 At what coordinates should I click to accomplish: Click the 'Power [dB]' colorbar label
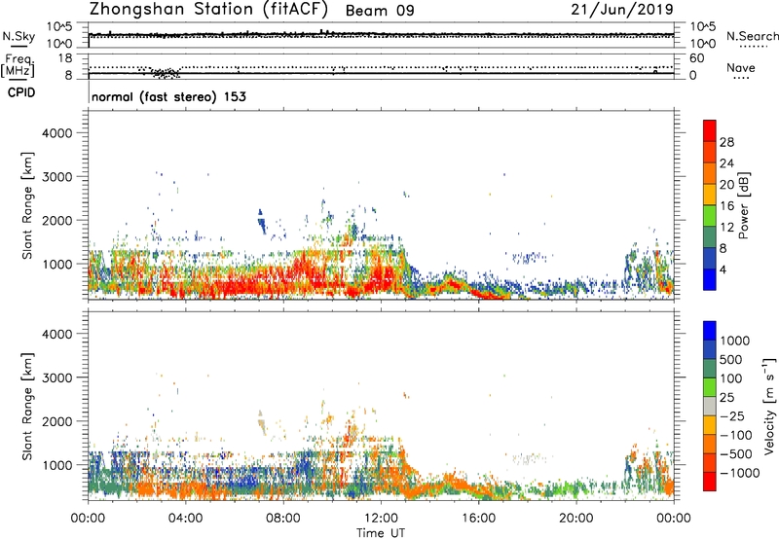tap(743, 205)
